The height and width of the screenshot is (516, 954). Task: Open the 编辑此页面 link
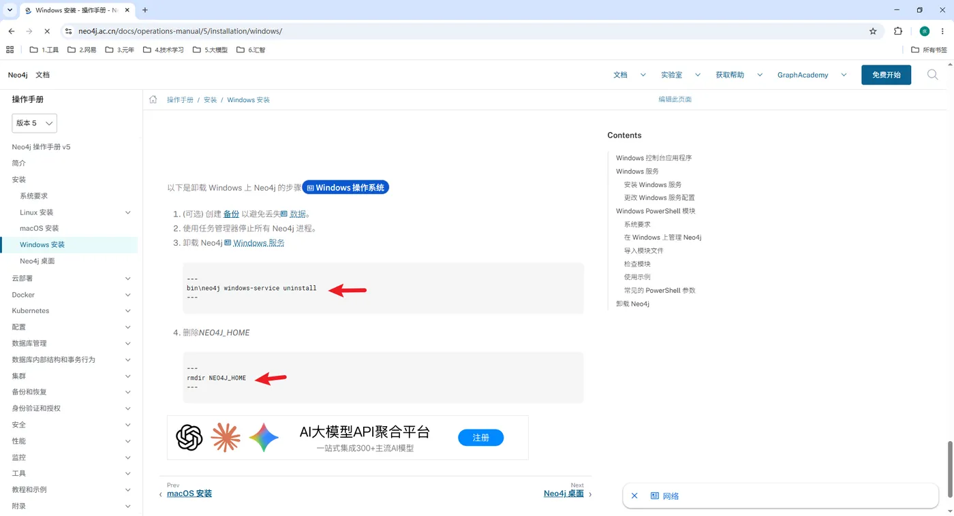coord(675,99)
